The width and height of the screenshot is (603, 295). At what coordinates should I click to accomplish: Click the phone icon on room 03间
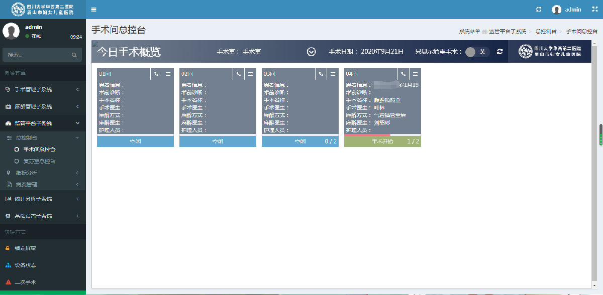(321, 74)
